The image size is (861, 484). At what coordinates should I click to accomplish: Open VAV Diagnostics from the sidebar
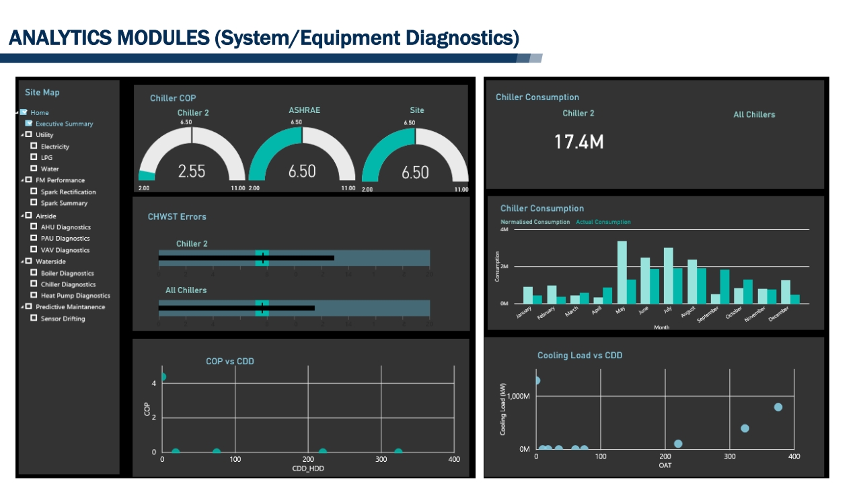[34, 249]
